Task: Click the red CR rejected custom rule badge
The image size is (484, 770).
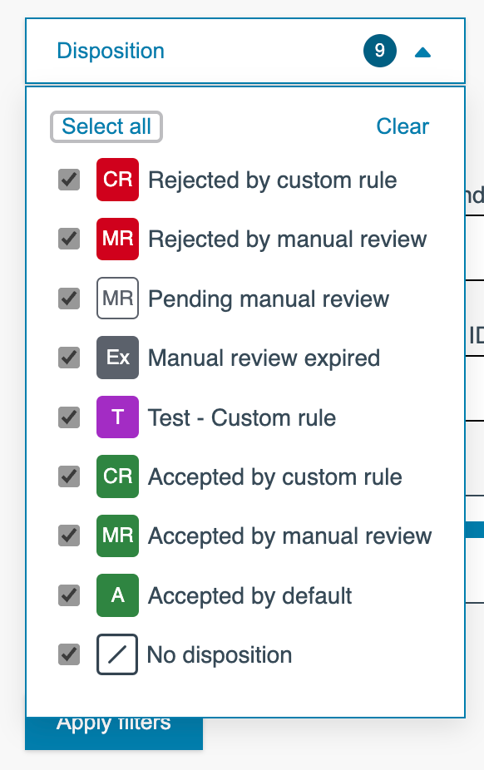Action: coord(117,180)
